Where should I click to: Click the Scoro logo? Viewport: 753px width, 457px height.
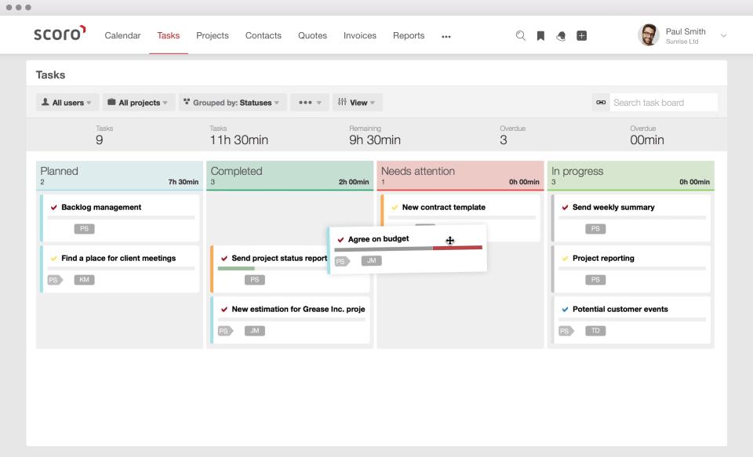tap(60, 34)
